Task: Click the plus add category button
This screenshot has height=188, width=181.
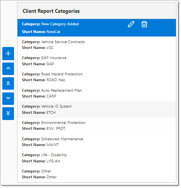Action: [x=8, y=54]
